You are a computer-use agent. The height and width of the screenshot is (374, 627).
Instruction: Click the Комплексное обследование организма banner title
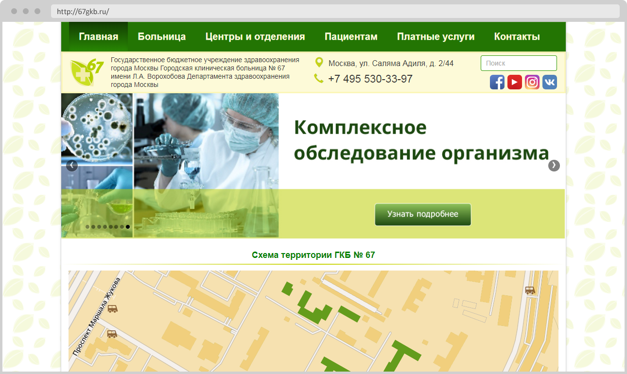click(421, 140)
